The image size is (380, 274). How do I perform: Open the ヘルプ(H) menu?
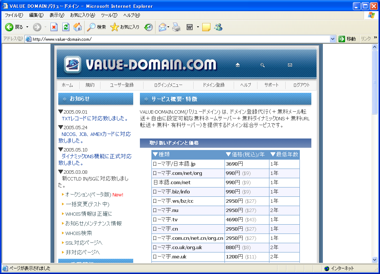[x=132, y=15]
